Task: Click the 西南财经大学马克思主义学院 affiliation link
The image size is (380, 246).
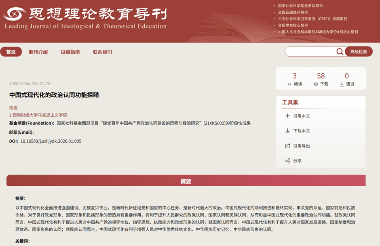Action: [x=39, y=115]
